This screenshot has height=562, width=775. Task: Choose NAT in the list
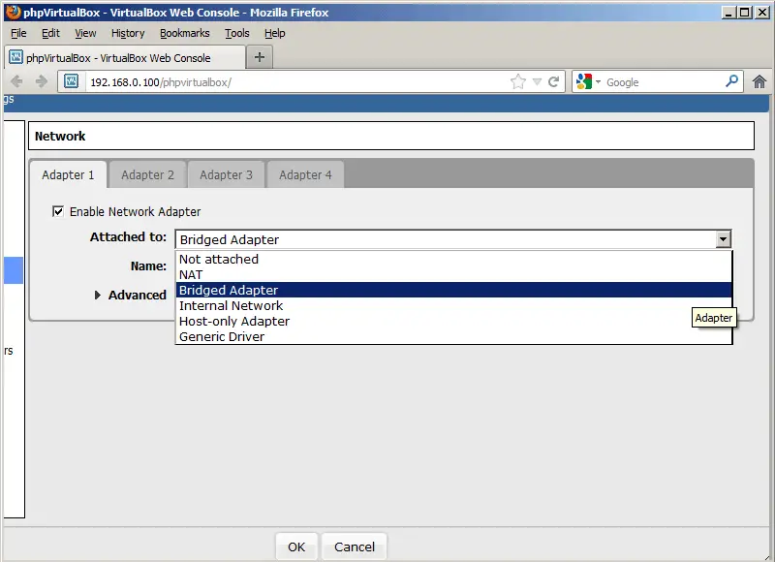(453, 274)
